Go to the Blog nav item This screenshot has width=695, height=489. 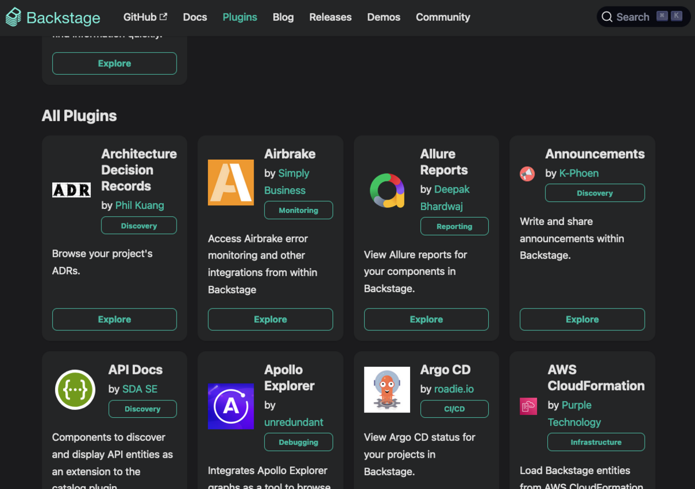283,17
